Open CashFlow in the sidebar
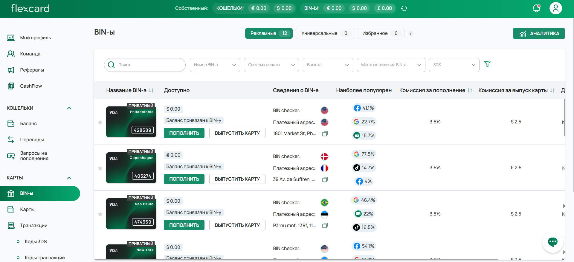574x262 pixels. point(31,86)
